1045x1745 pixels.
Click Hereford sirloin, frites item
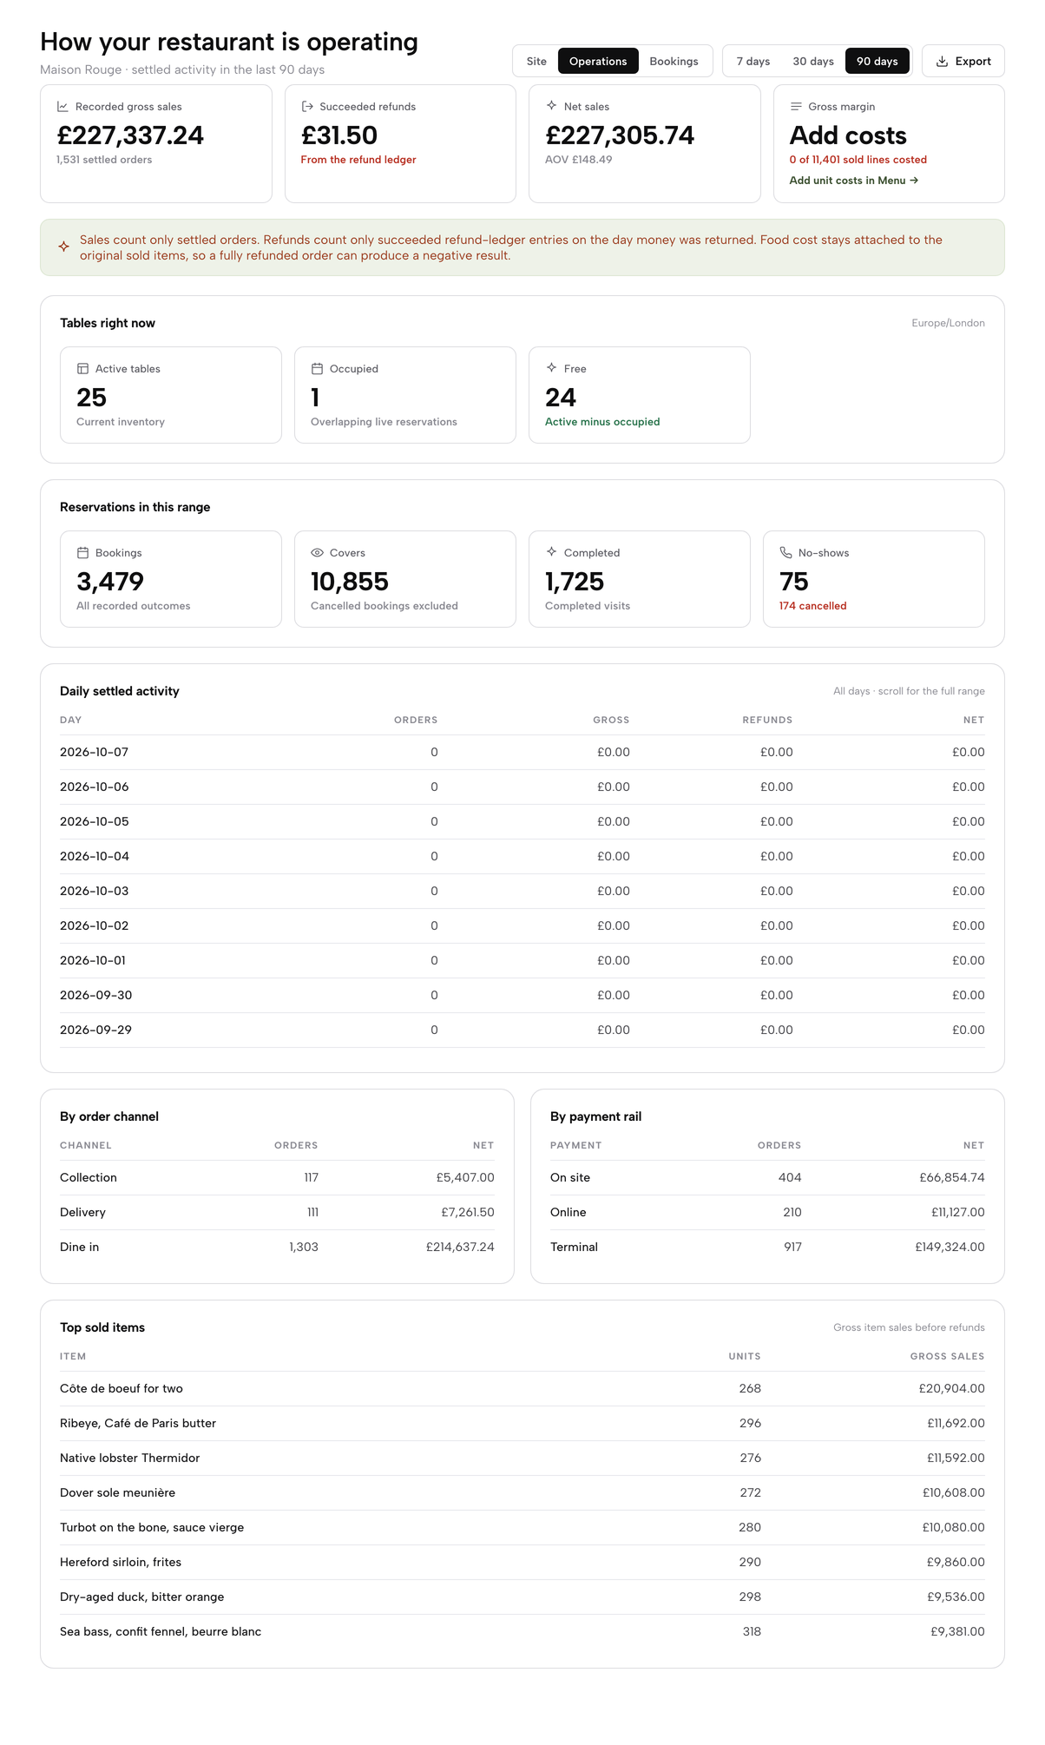[121, 1563]
